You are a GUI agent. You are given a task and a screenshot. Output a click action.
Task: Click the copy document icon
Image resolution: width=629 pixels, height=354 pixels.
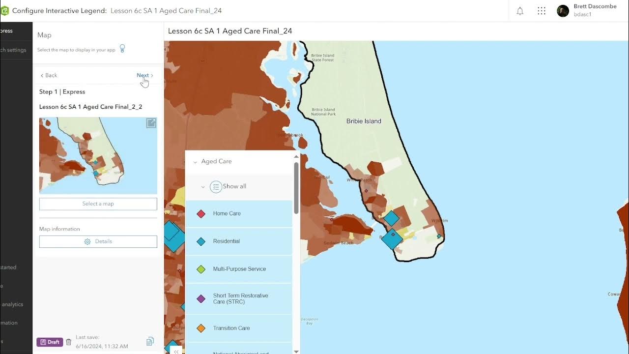point(150,341)
